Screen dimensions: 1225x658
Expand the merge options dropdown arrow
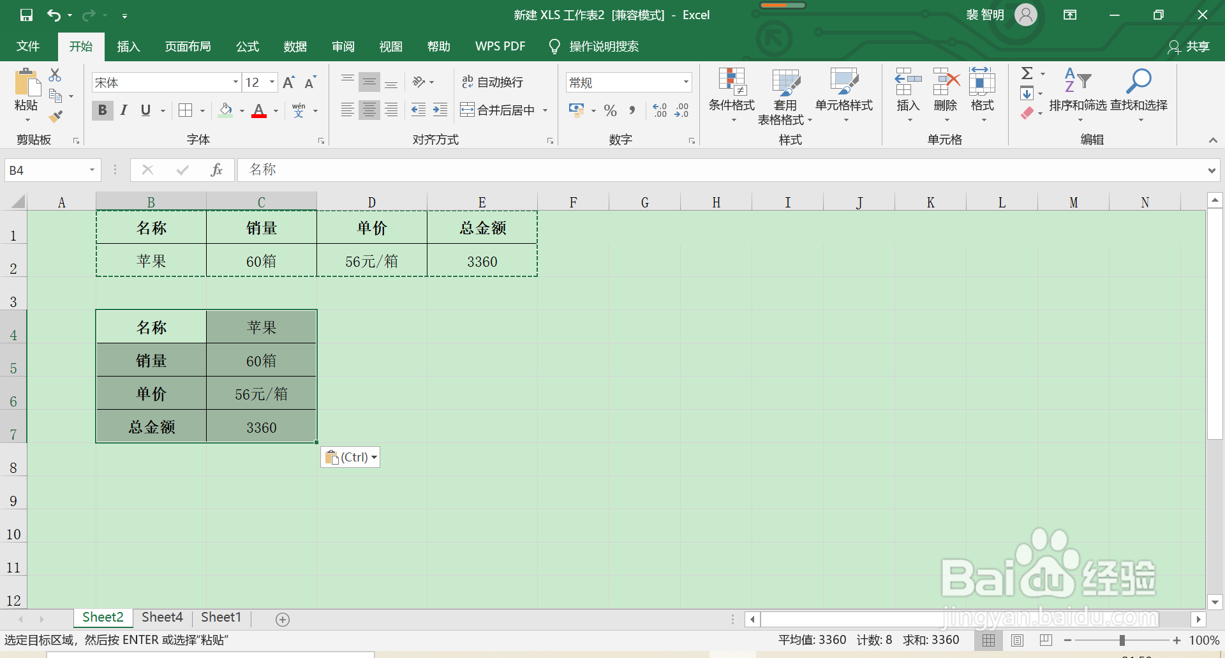(x=546, y=110)
